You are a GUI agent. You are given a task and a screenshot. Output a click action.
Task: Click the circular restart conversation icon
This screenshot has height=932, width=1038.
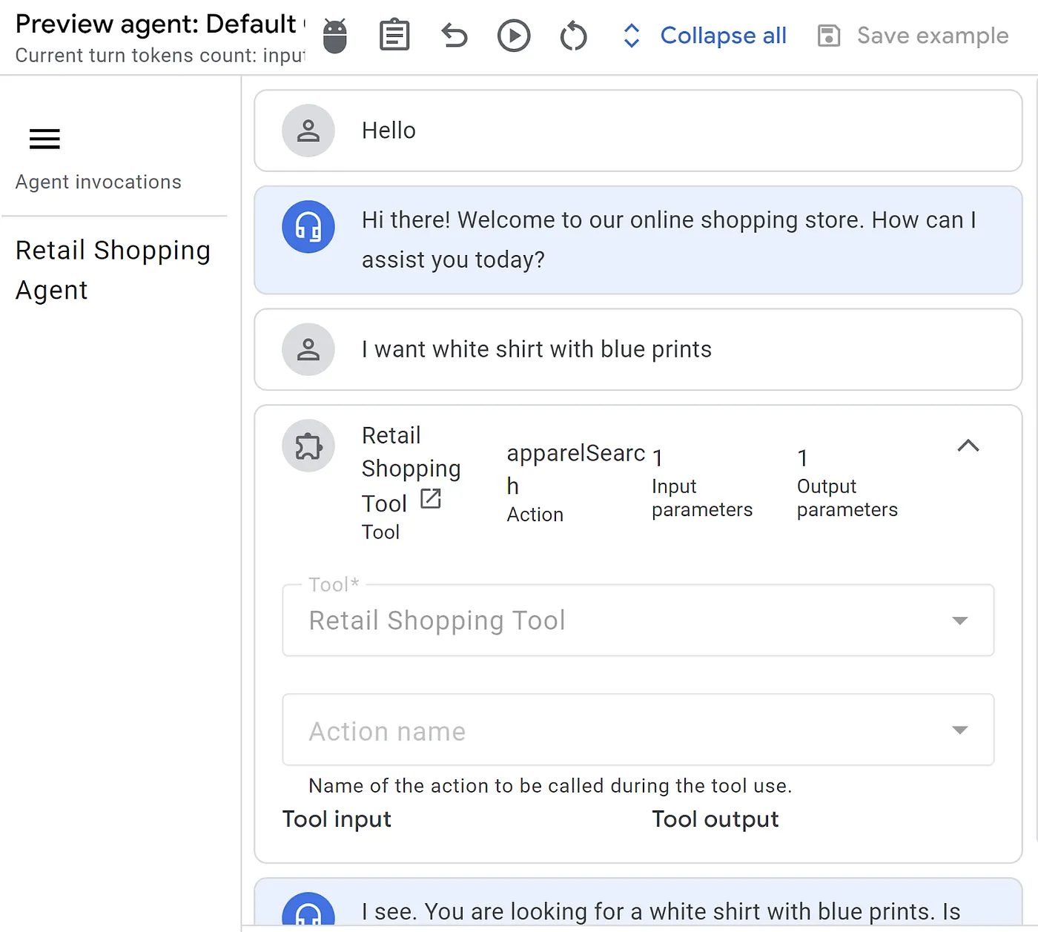[x=573, y=36]
